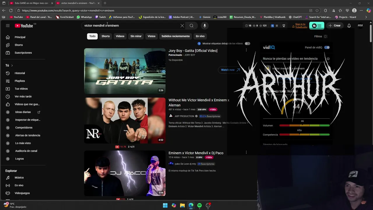Click the Volumen score bar
Screen dimensions: 373x210
coord(305,125)
